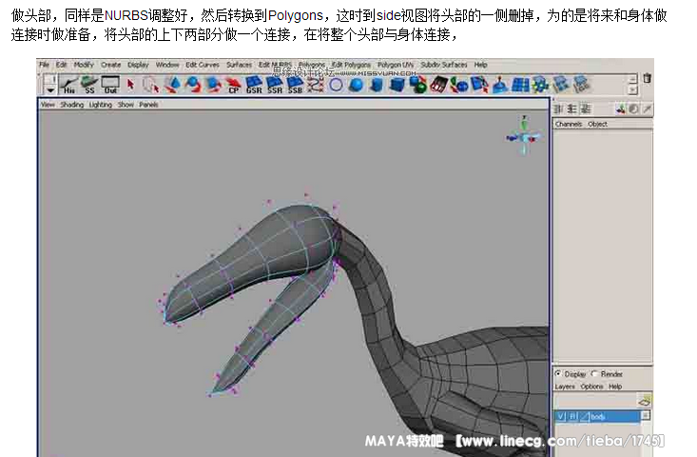Open the Object menu in channel box
Image resolution: width=697 pixels, height=457 pixels.
pyautogui.click(x=597, y=124)
